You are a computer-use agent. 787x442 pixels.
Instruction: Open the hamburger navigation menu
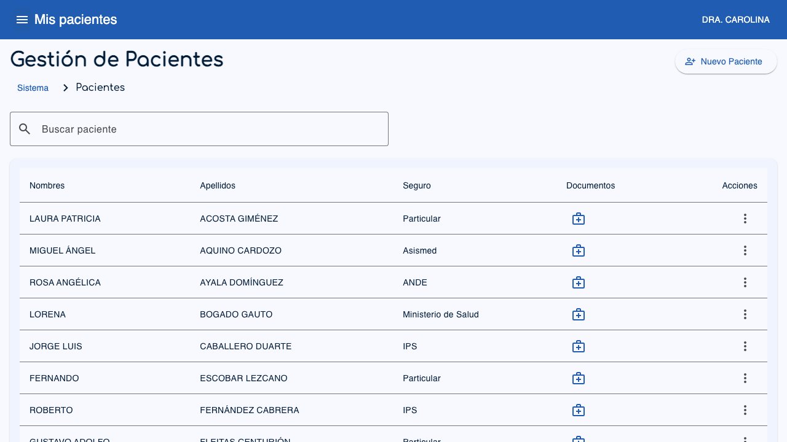tap(22, 20)
